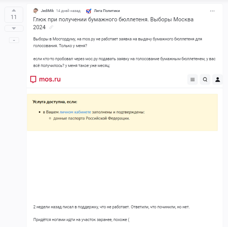Open the JediMik author profile link
The image size is (228, 227).
pos(47,11)
